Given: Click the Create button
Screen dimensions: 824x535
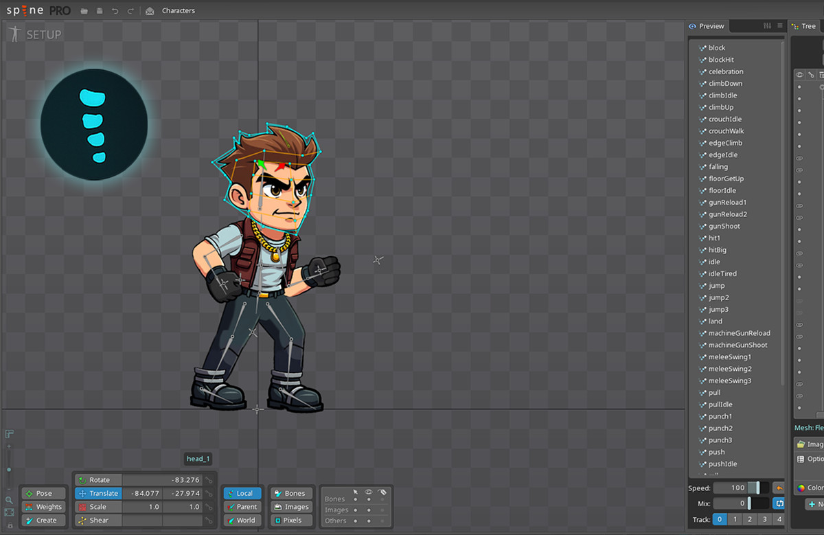Looking at the screenshot, I should 43,520.
